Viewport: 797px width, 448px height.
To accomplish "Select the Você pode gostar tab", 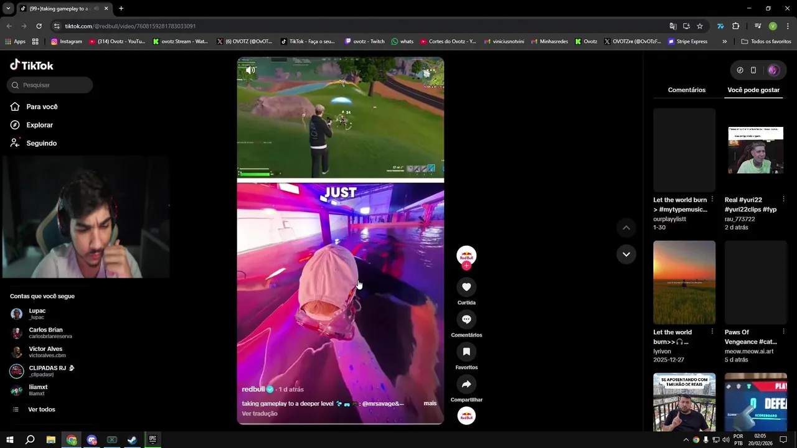I will (x=753, y=90).
